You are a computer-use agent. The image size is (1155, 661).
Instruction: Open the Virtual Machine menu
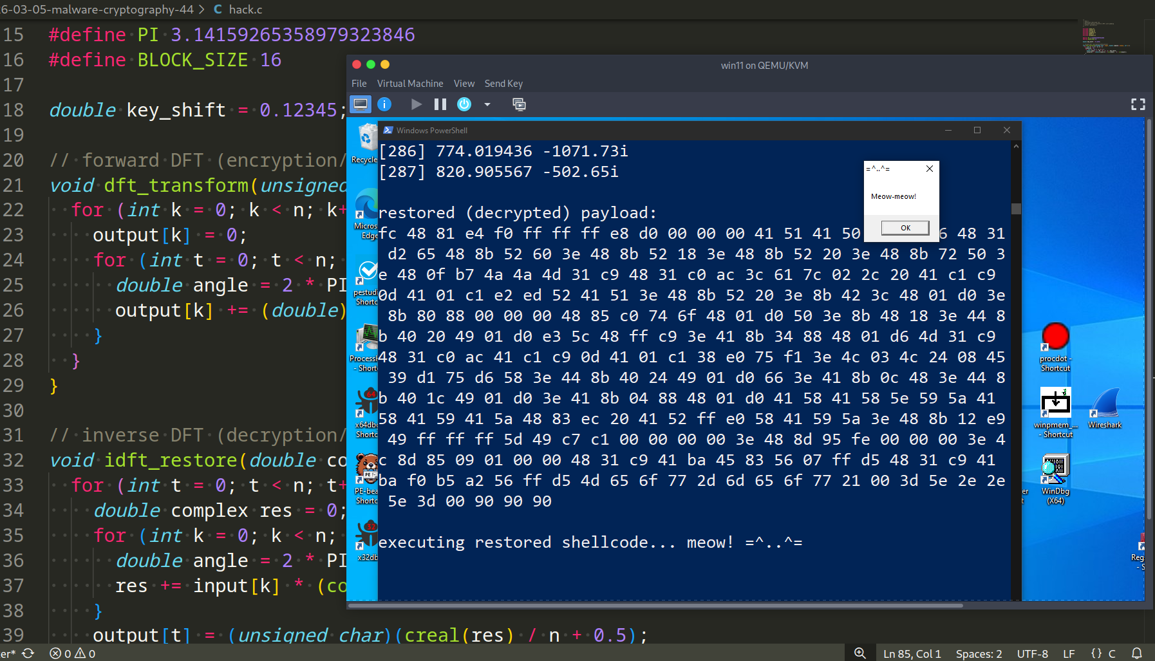coord(409,83)
